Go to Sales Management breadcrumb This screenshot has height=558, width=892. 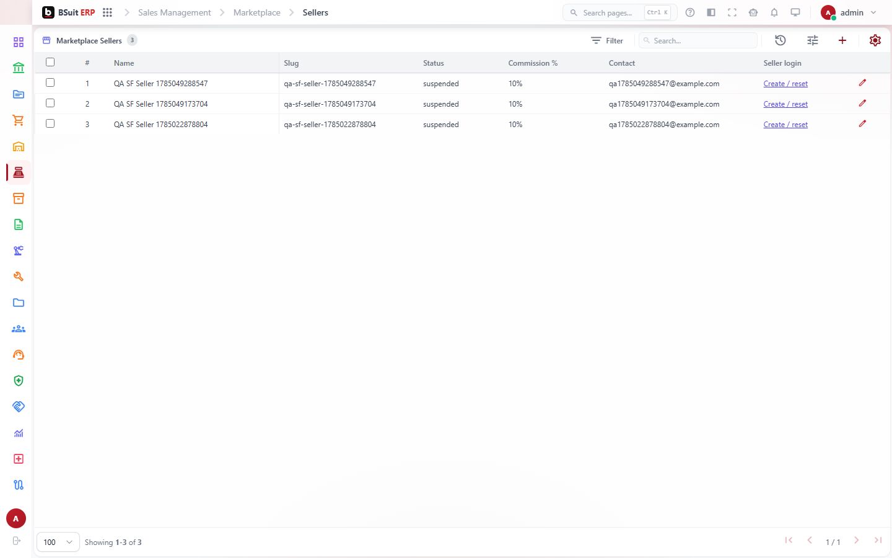tap(175, 12)
